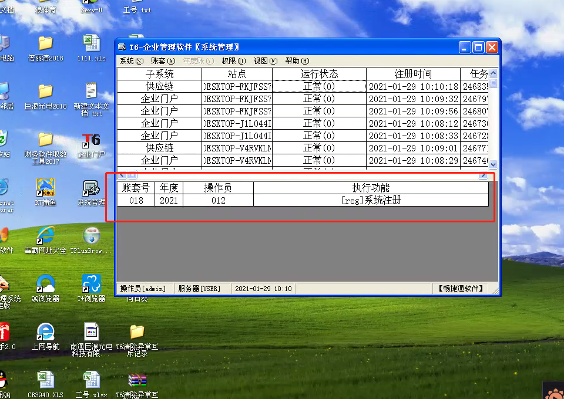Click the 运行状态 column header

(x=320, y=74)
